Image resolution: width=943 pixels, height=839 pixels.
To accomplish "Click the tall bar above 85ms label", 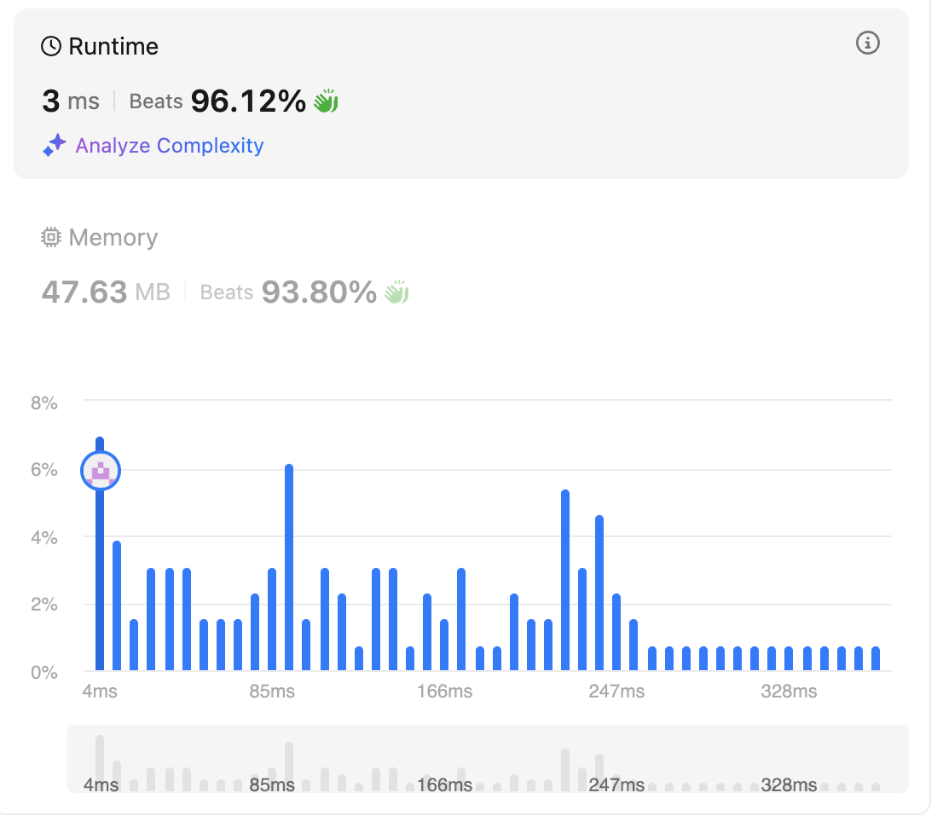I will (289, 567).
